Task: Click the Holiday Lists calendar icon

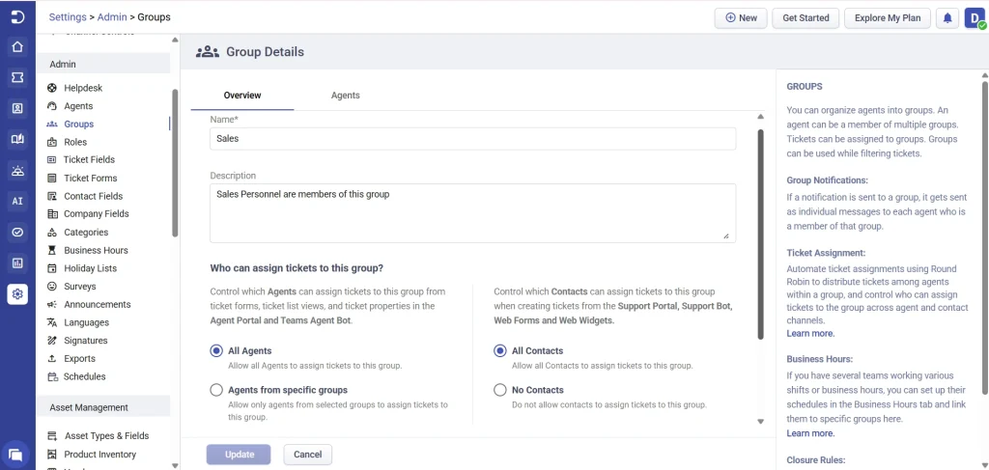Action: [52, 268]
